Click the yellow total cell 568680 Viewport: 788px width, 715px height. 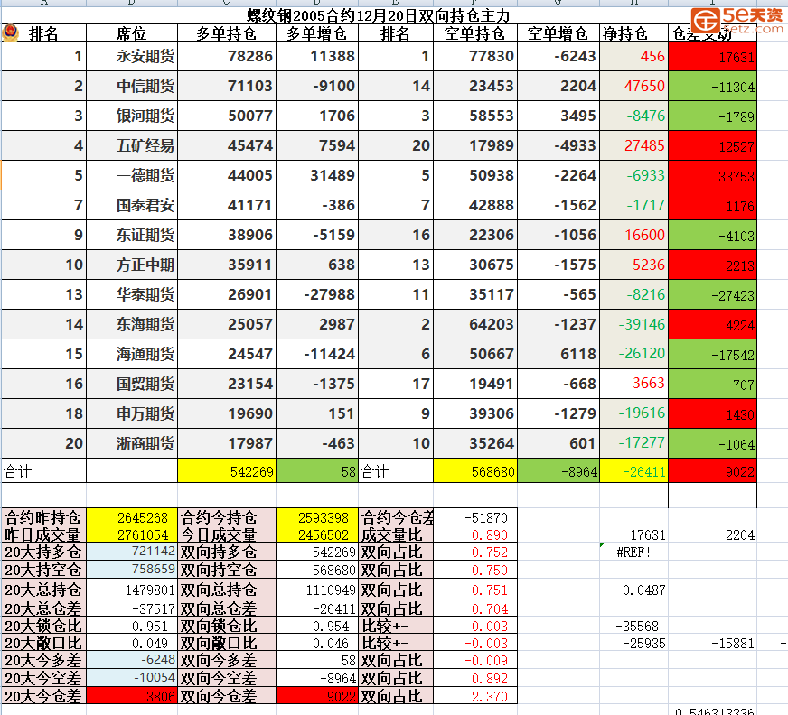click(x=475, y=471)
